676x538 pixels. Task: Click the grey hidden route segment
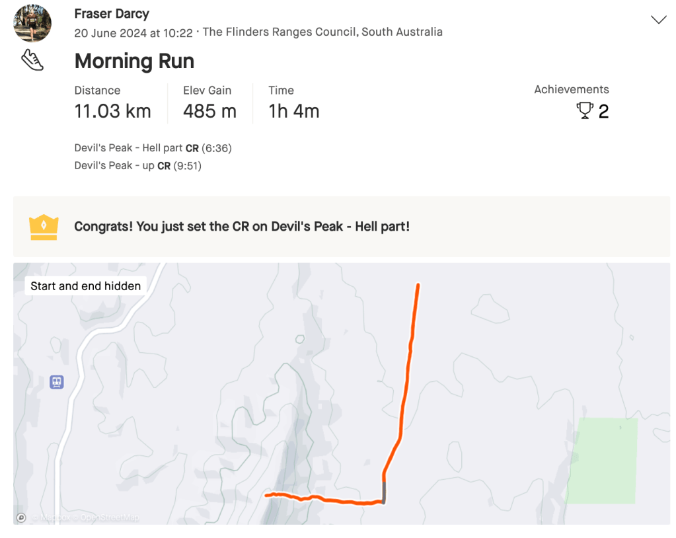[x=384, y=492]
